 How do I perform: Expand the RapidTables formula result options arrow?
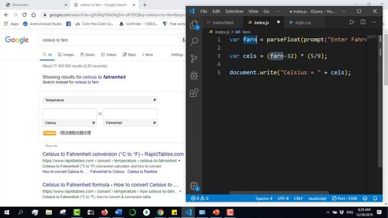[x=180, y=191]
